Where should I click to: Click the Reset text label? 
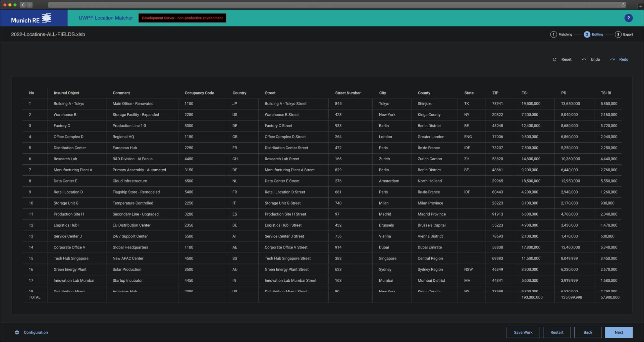(566, 59)
